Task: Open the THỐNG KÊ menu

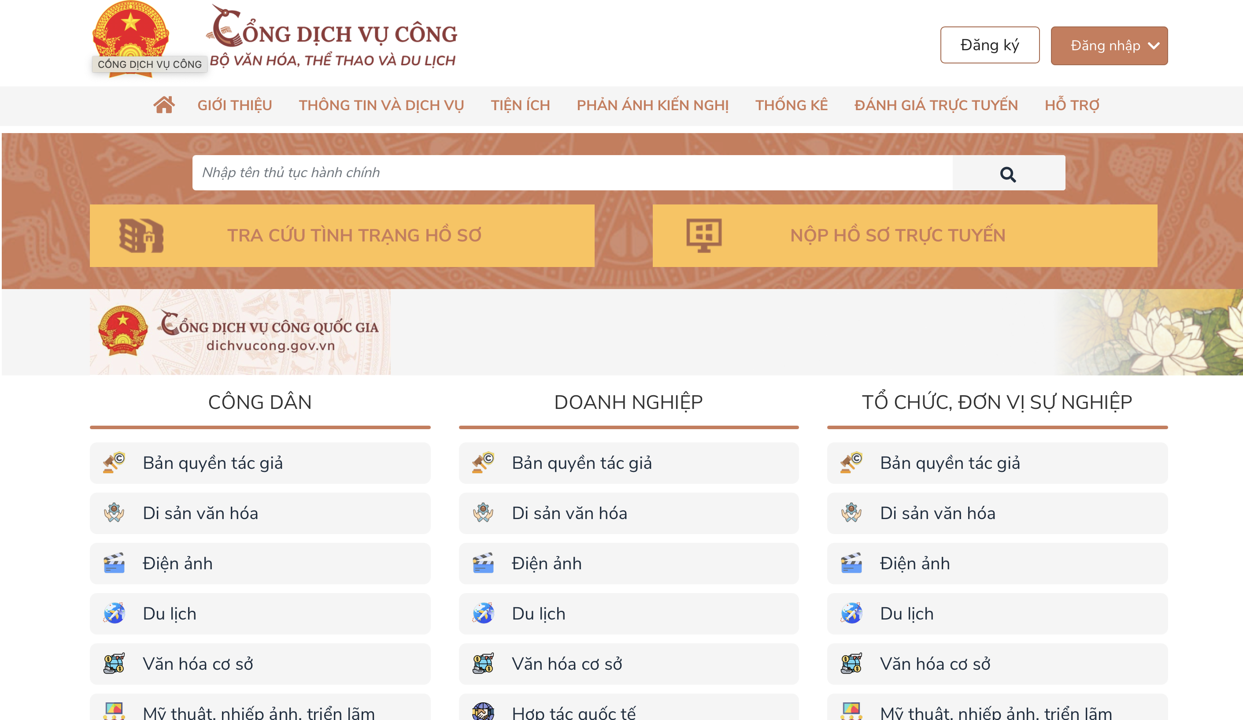Action: pyautogui.click(x=792, y=104)
